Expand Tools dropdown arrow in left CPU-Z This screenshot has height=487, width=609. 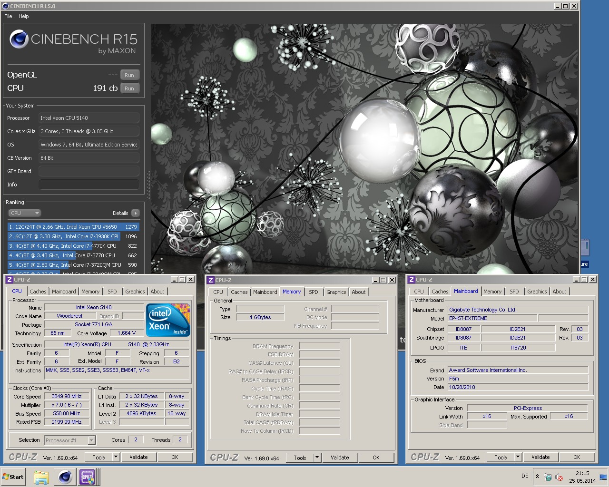116,457
